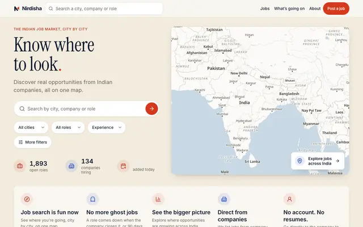363x227 pixels.
Task: Click Ahmedabad on the map
Action: tap(221, 98)
